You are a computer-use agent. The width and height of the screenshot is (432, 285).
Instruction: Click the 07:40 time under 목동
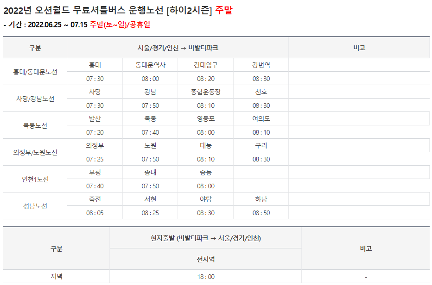pyautogui.click(x=150, y=132)
